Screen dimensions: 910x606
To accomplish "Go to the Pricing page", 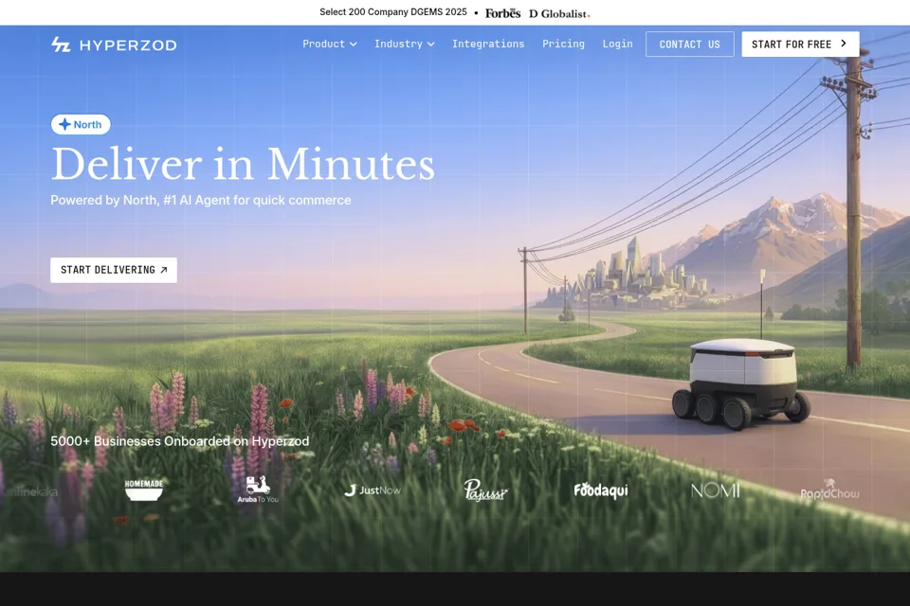I will [x=563, y=45].
